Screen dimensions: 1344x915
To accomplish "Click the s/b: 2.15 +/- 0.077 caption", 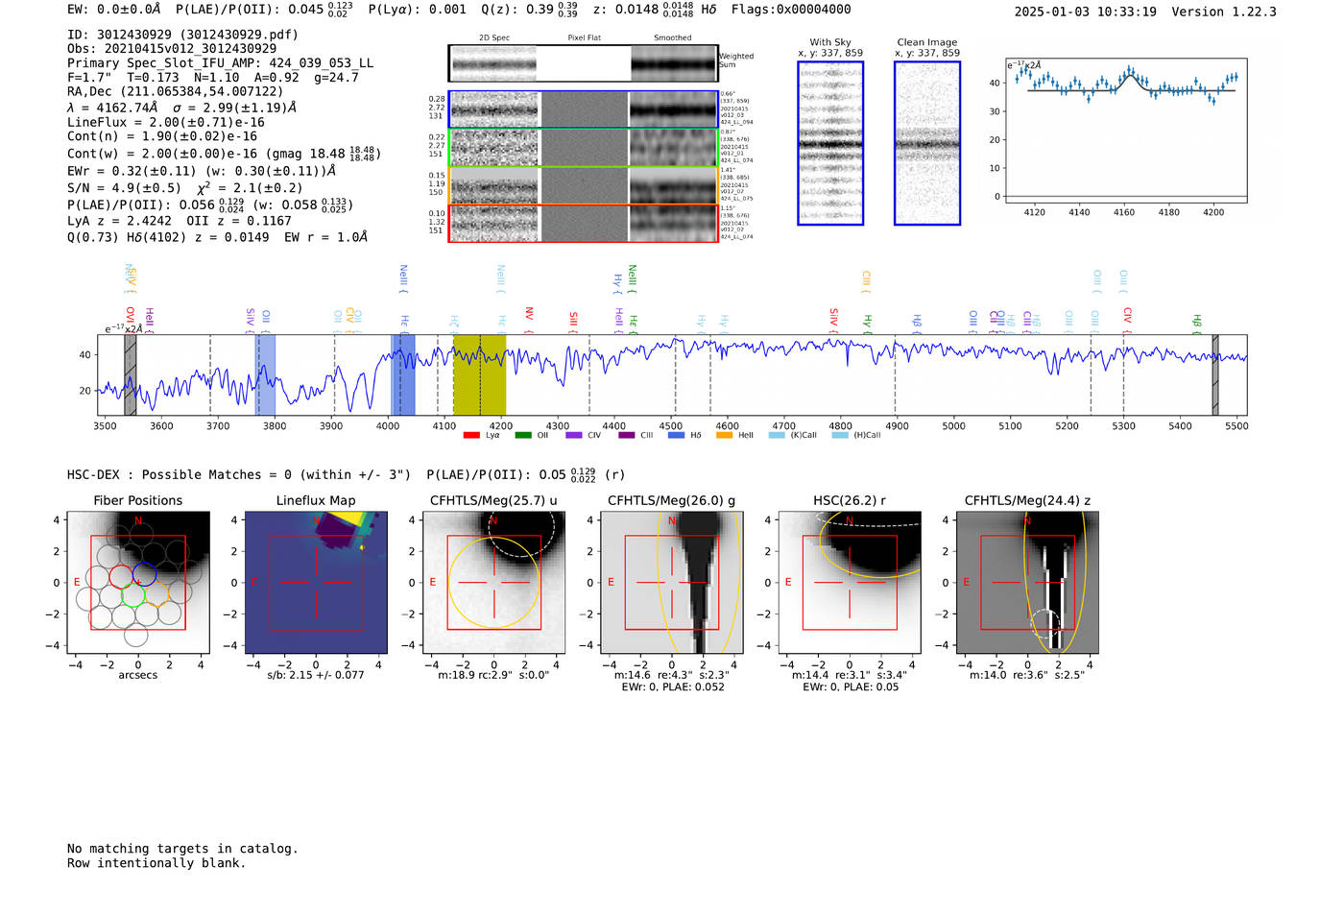I will point(316,676).
